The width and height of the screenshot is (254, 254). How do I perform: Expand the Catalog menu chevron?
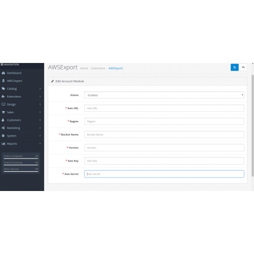[40, 88]
